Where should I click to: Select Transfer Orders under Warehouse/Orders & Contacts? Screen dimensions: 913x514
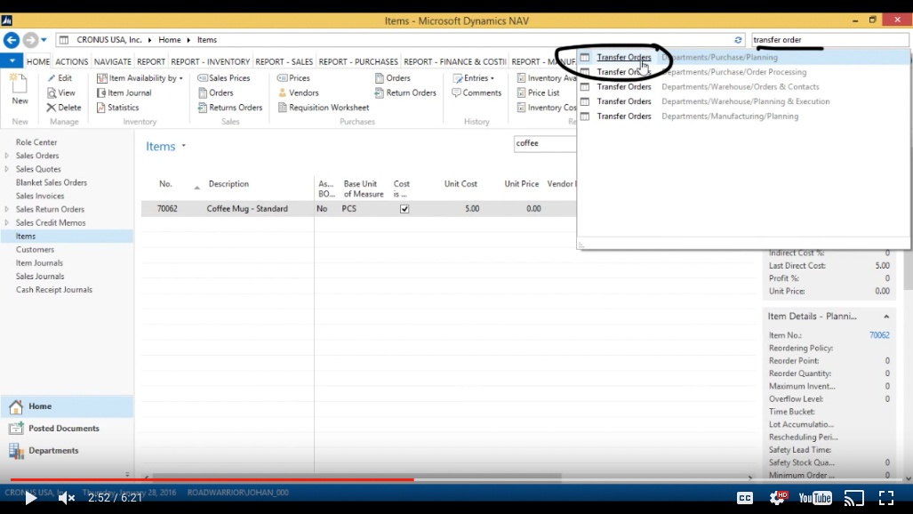click(743, 87)
